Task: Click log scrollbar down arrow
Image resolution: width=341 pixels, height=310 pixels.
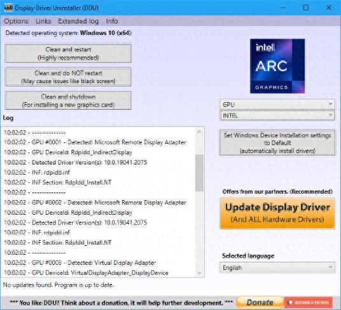Action: tap(199, 273)
